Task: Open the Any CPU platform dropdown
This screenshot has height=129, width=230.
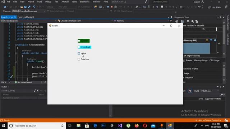Action: pos(67,7)
